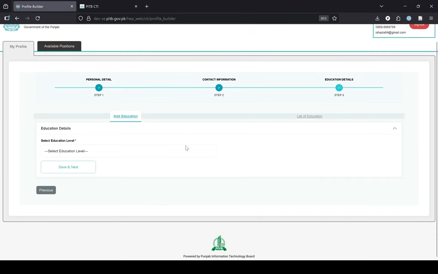Viewport: 438px width, 274px height.
Task: Open the browser extensions puzzle icon
Action: pyautogui.click(x=398, y=18)
